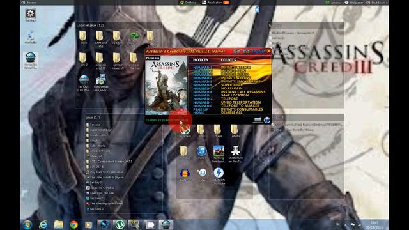
Task: Open the iTunes desktop shortcut
Action: 202,153
